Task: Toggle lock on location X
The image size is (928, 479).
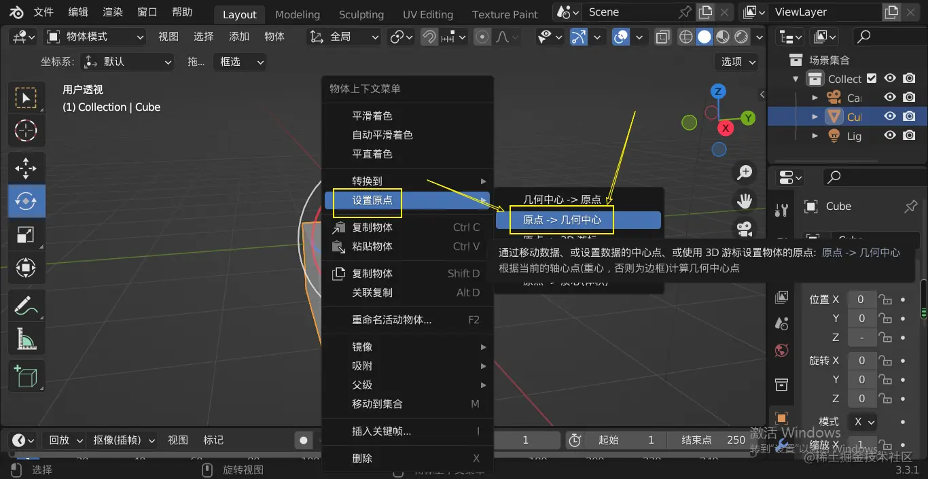Action: pyautogui.click(x=885, y=300)
